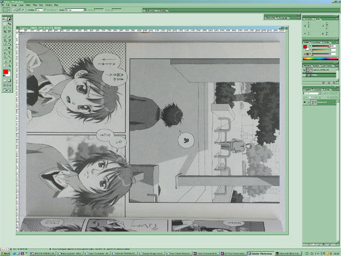Viewport: 341px width, 256px height.
Task: Click the Feather input field
Action: (x=39, y=10)
